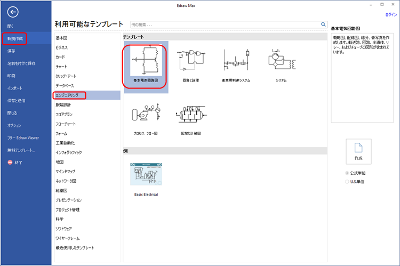Click the search magnifier icon
The image size is (400, 266).
[323, 25]
